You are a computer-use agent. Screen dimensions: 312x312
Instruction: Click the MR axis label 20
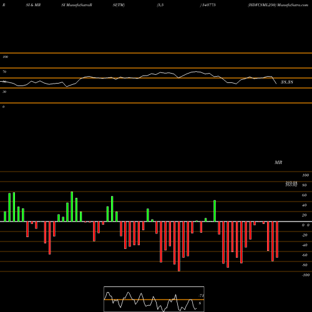305,215
